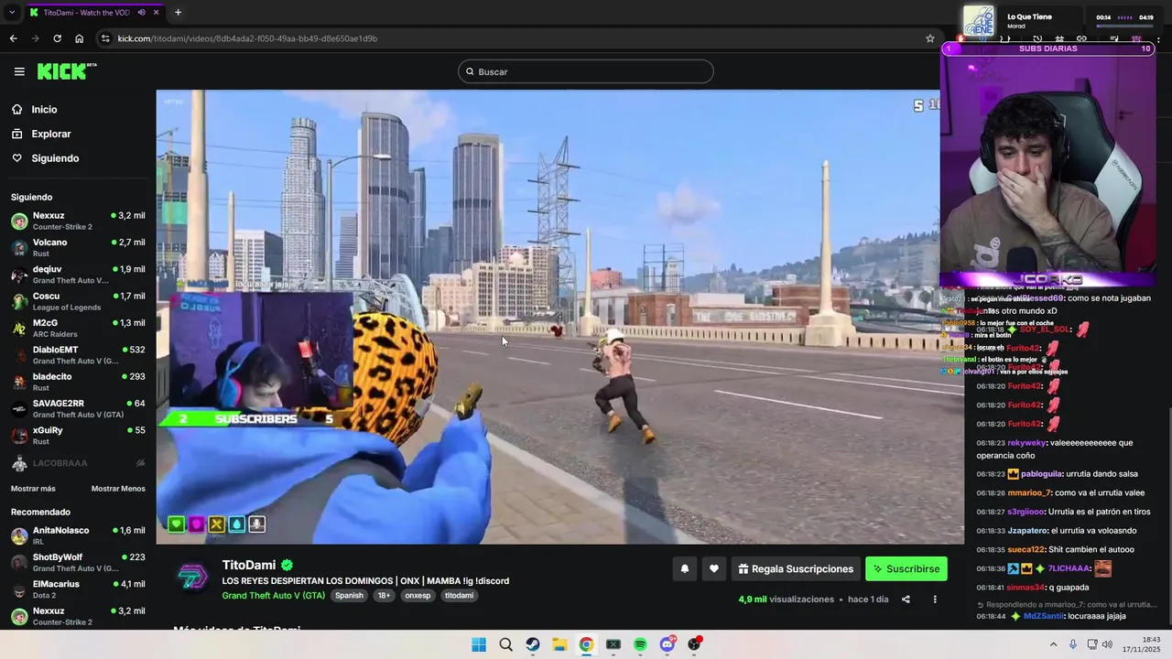Select the onxesp tag
1172x659 pixels.
coord(418,595)
